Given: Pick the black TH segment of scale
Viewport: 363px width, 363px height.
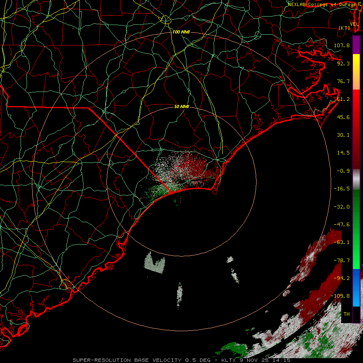Looking at the screenshot, I should [x=356, y=314].
